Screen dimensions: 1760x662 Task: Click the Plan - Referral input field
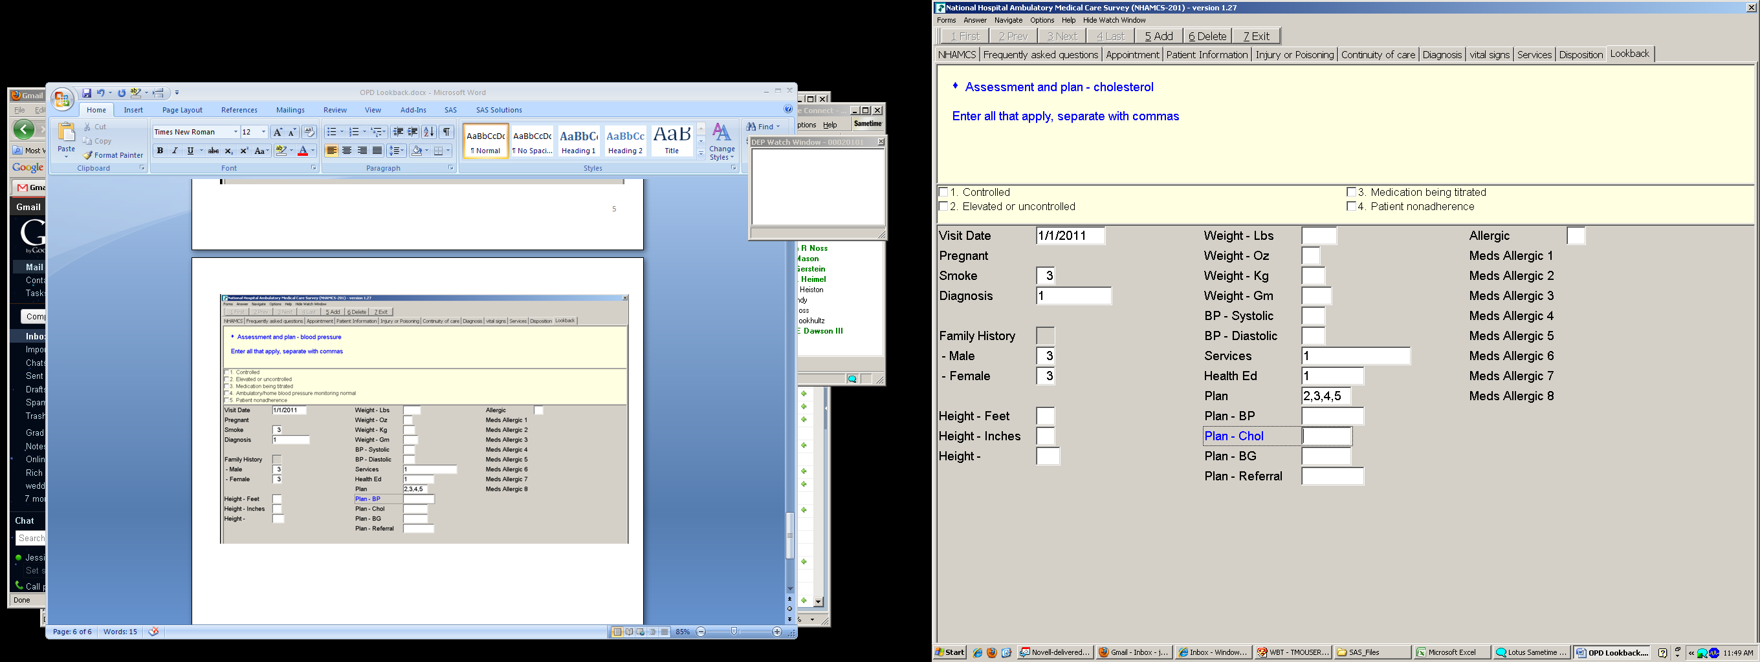point(1332,476)
